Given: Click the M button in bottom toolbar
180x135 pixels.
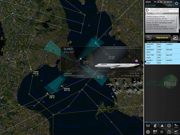Looking at the screenshot, I should 148,126.
